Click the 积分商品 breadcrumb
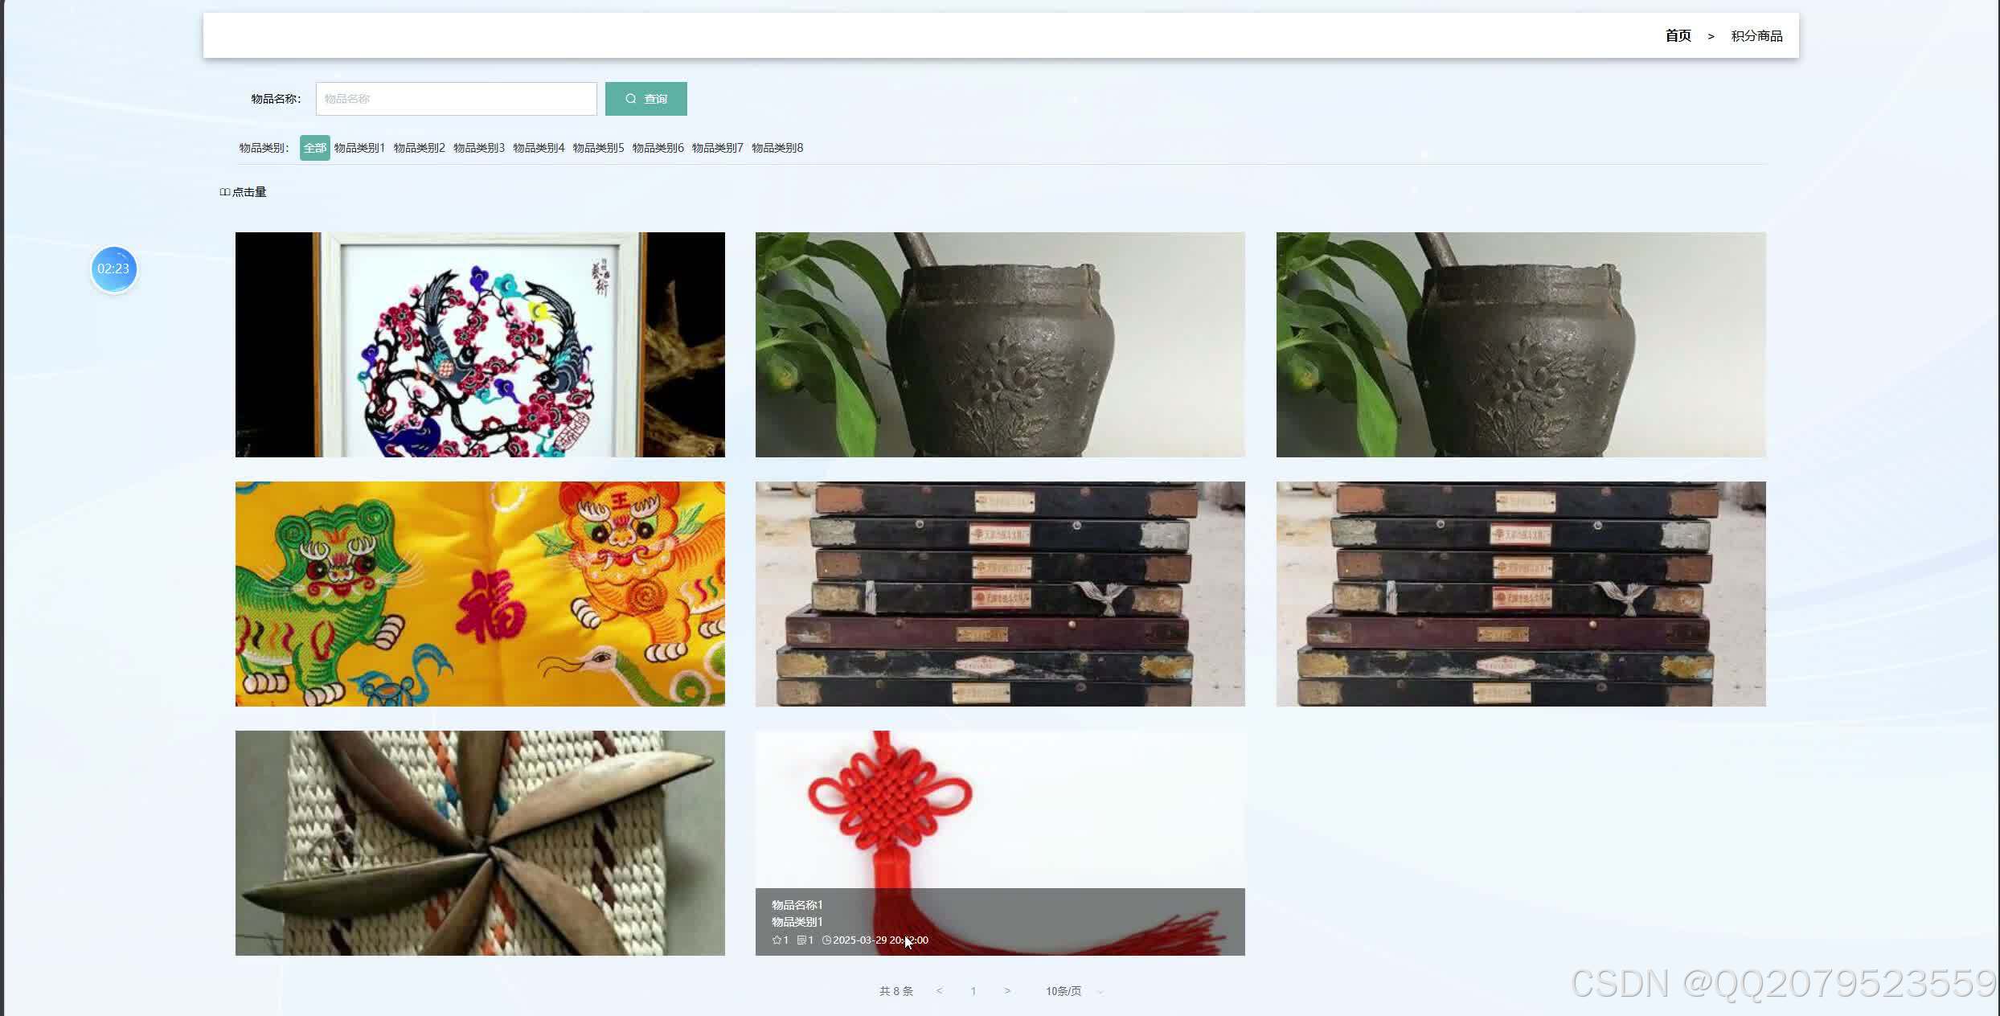2000x1016 pixels. coord(1756,36)
